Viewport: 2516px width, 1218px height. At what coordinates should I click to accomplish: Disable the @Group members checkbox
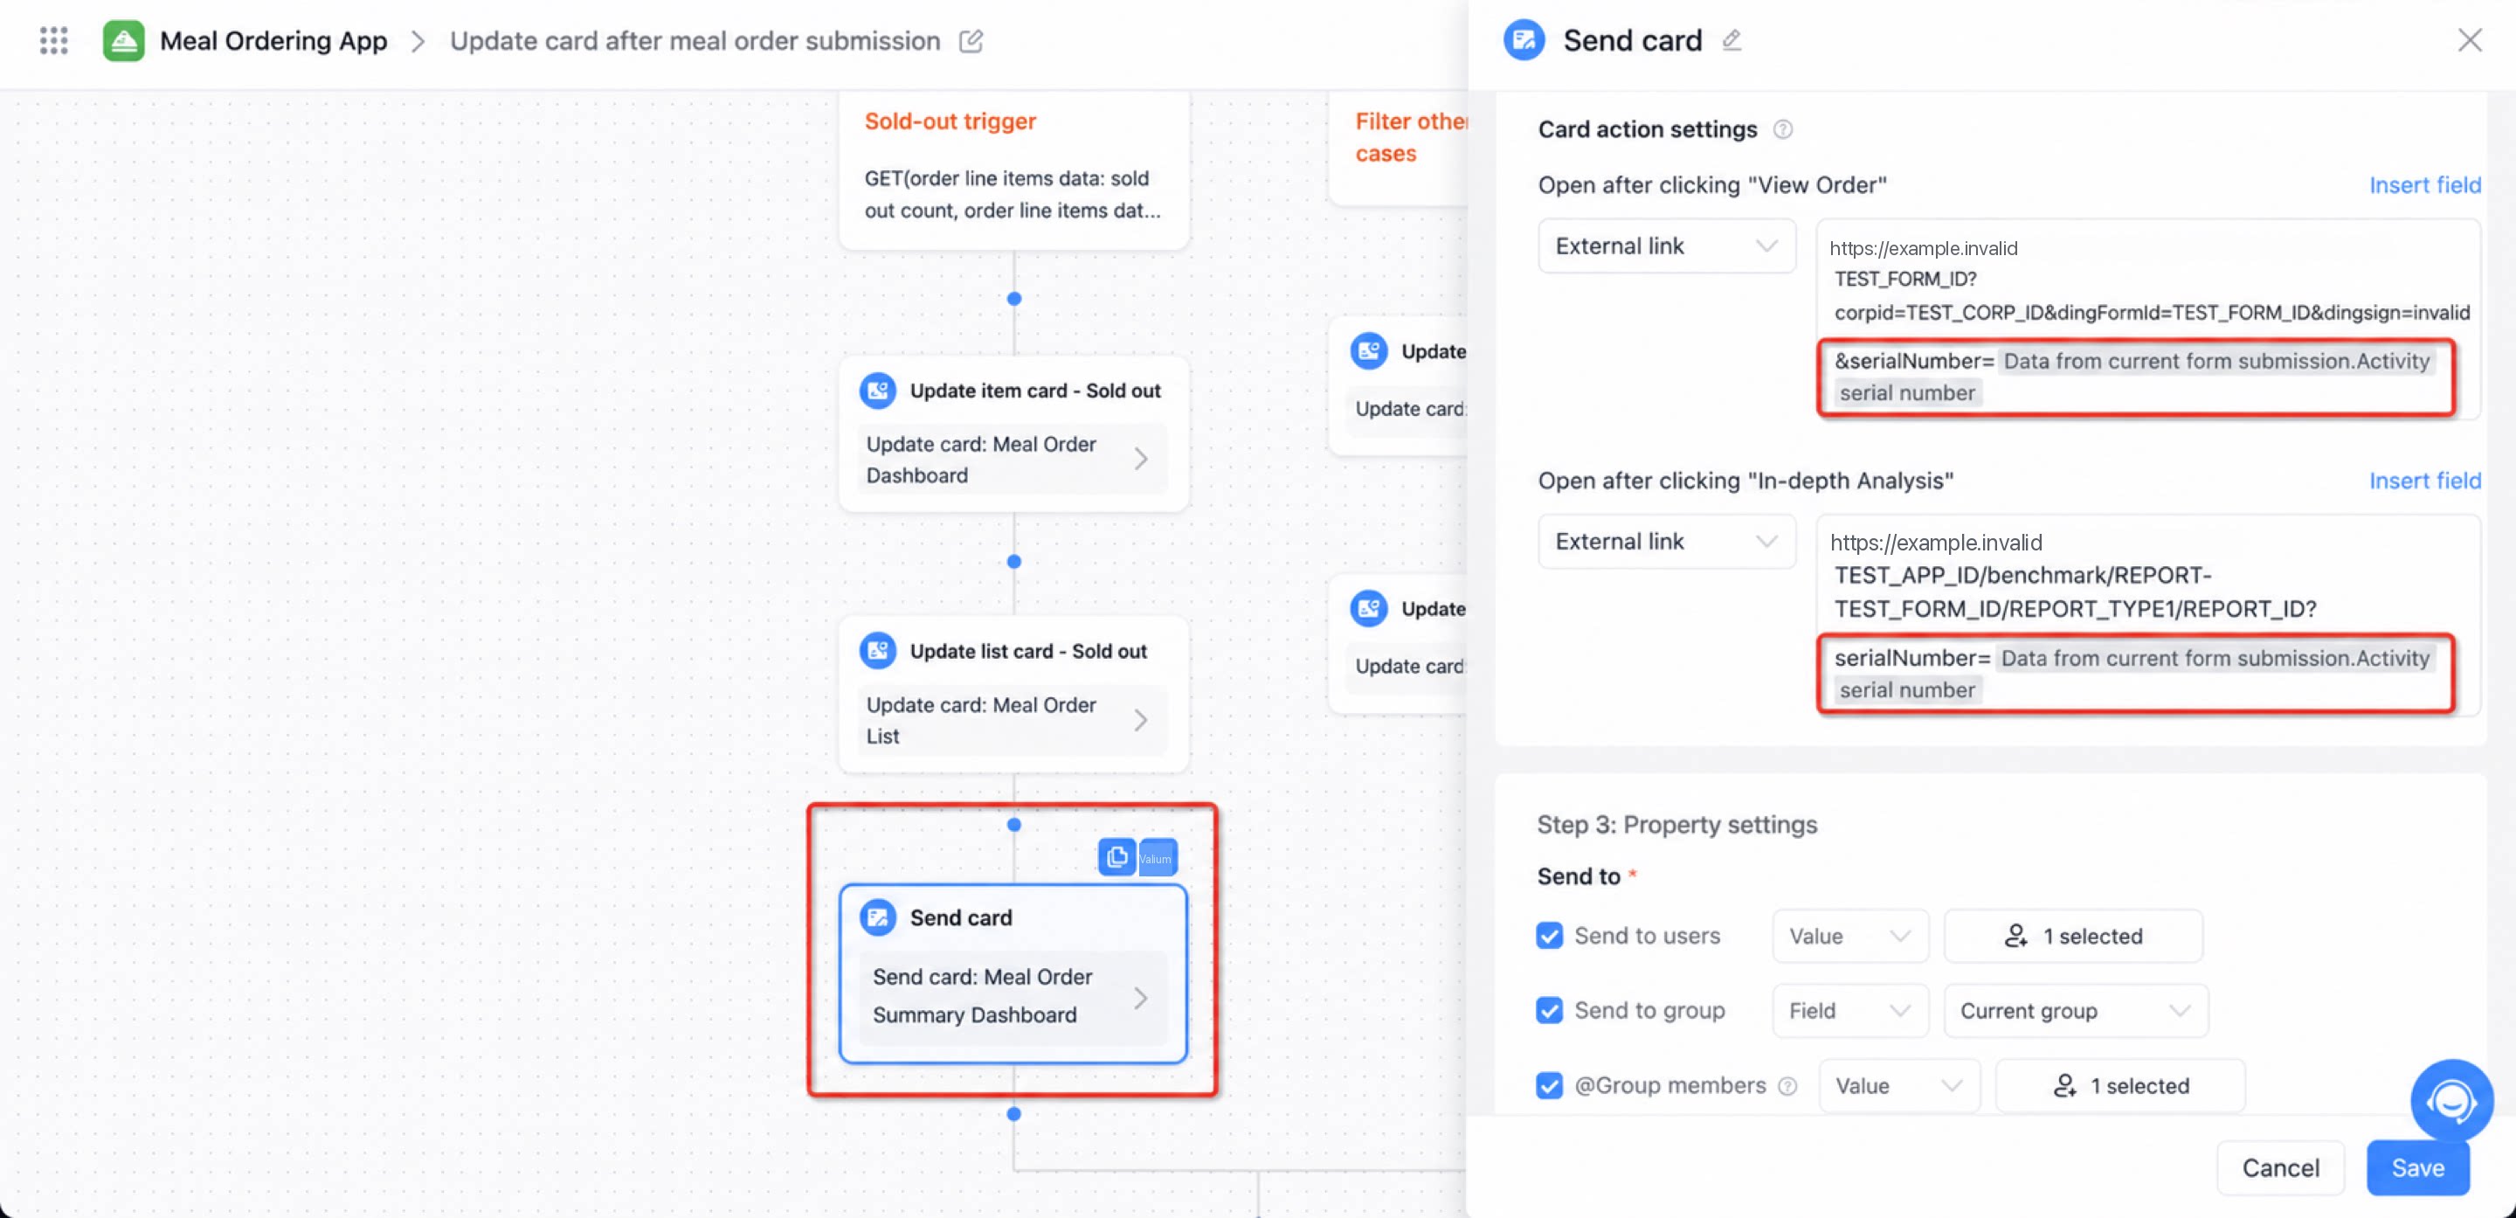pyautogui.click(x=1549, y=1085)
